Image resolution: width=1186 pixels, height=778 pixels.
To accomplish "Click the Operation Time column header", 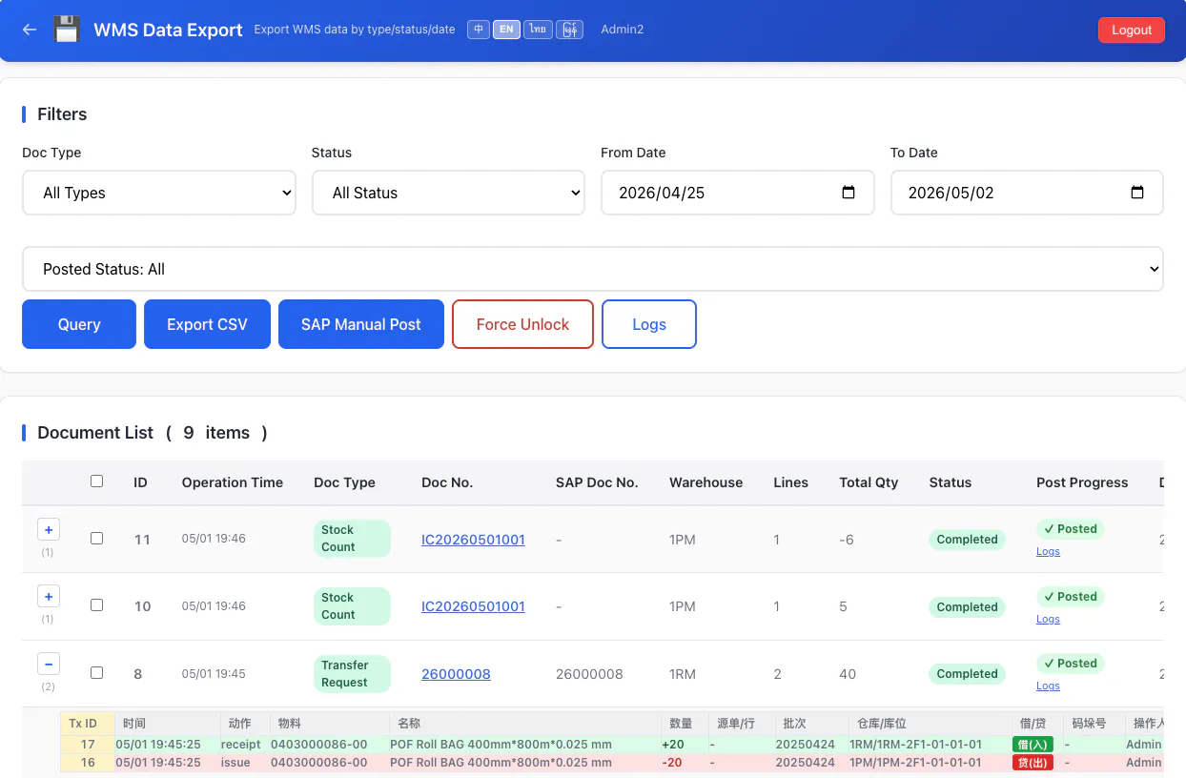I will [233, 482].
